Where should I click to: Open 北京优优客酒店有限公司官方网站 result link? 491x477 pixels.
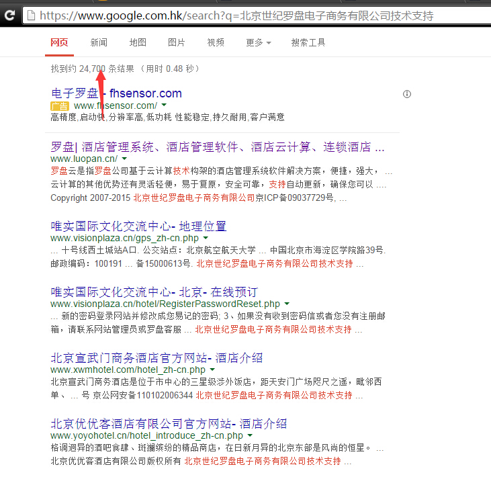point(169,423)
